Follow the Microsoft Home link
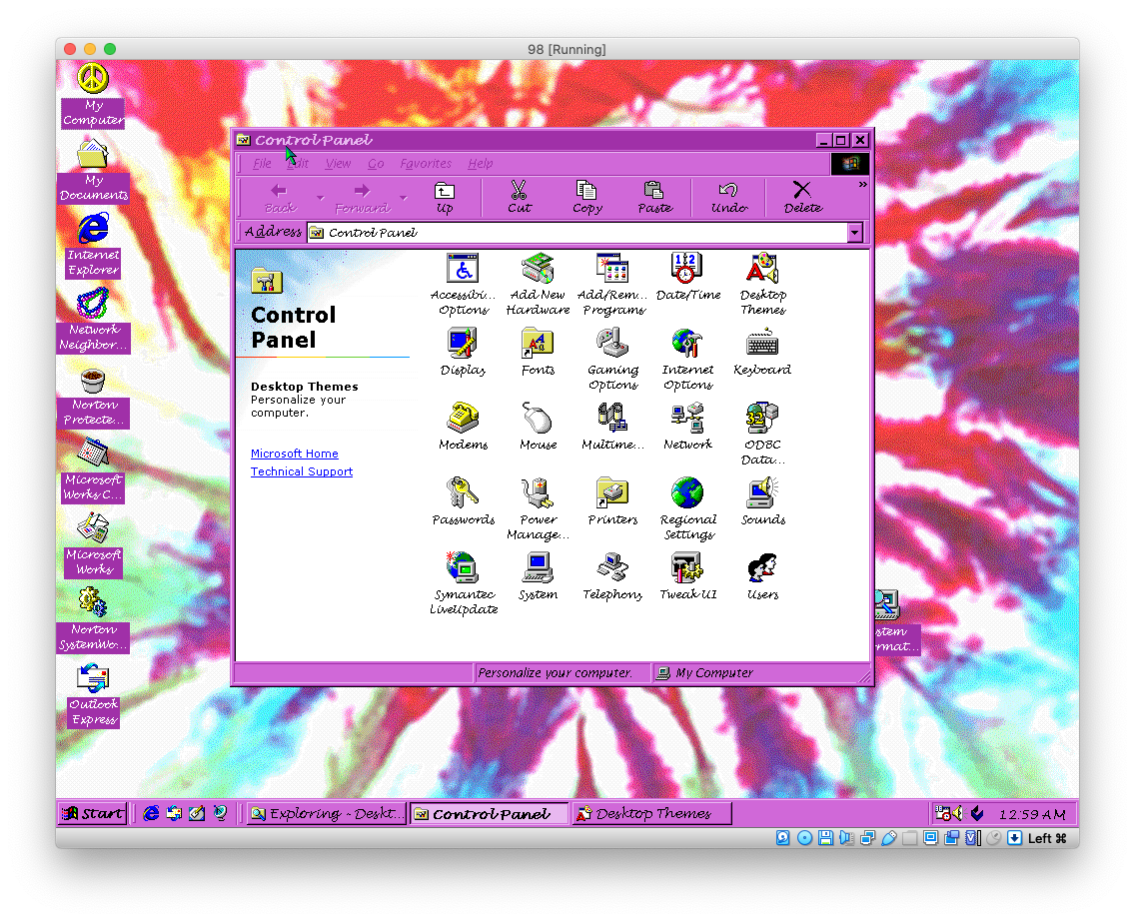This screenshot has width=1135, height=922. tap(295, 454)
